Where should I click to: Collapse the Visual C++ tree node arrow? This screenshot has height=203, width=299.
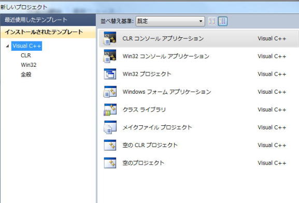coord(7,46)
